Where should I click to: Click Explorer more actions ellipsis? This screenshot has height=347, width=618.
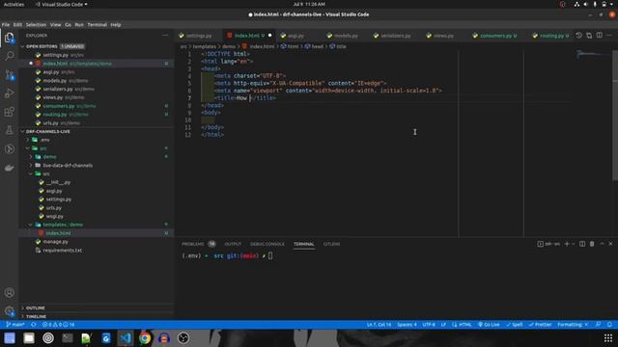[x=165, y=36]
